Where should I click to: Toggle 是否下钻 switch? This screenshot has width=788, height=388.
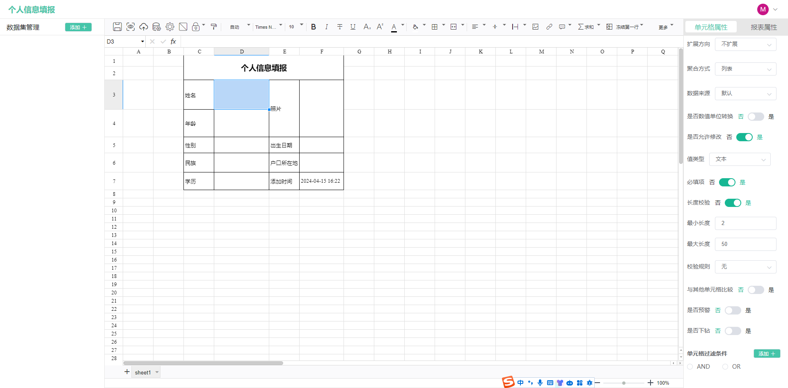pyautogui.click(x=733, y=331)
